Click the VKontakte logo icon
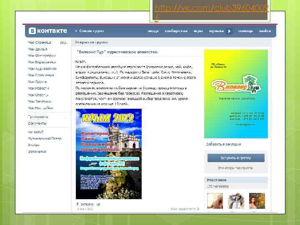300x225 pixels. click(32, 31)
